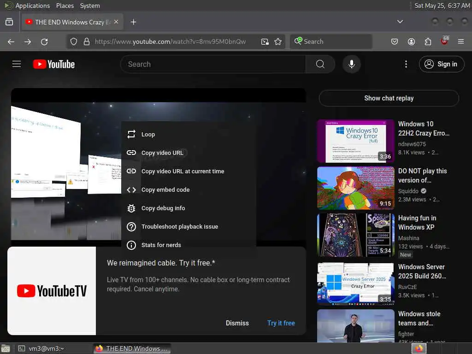
Task: Start voice search with microphone icon
Action: 351,64
